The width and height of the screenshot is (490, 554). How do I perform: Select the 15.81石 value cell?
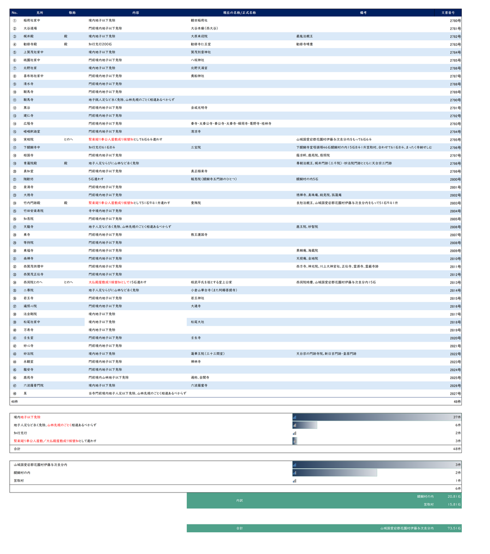(x=454, y=505)
